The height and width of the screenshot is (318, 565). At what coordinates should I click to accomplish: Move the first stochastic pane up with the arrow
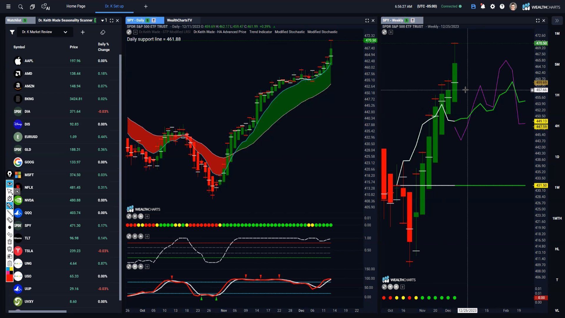(141, 236)
